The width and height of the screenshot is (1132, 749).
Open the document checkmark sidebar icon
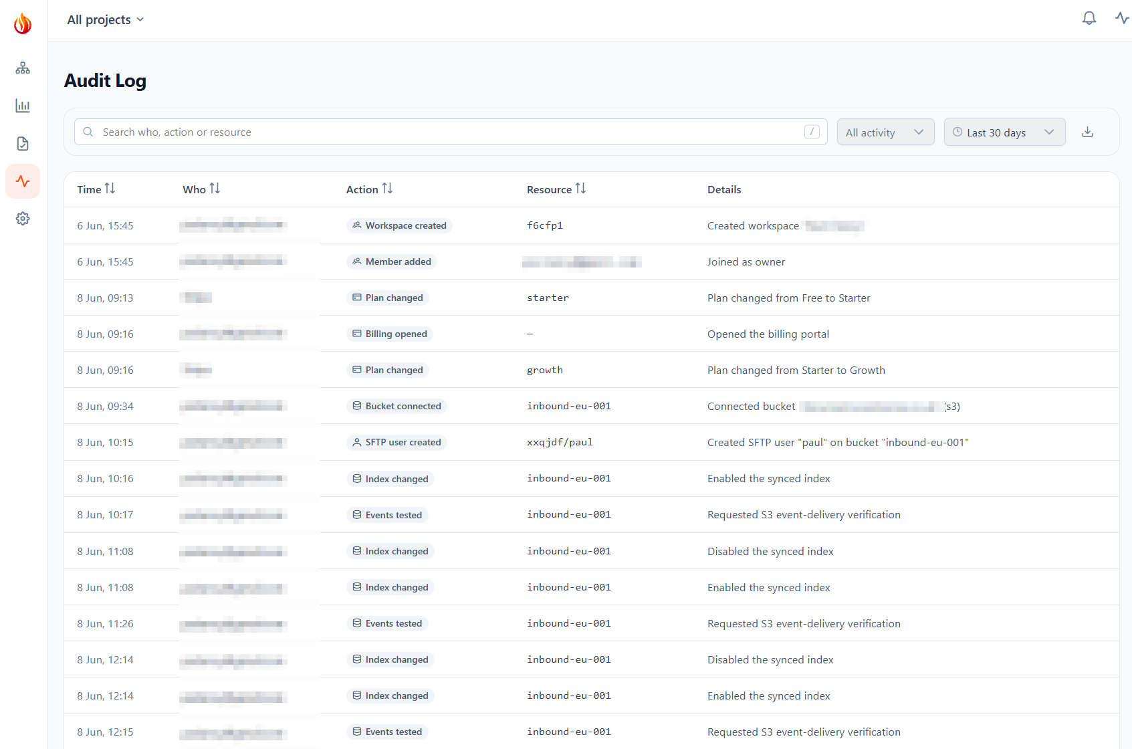pyautogui.click(x=23, y=144)
